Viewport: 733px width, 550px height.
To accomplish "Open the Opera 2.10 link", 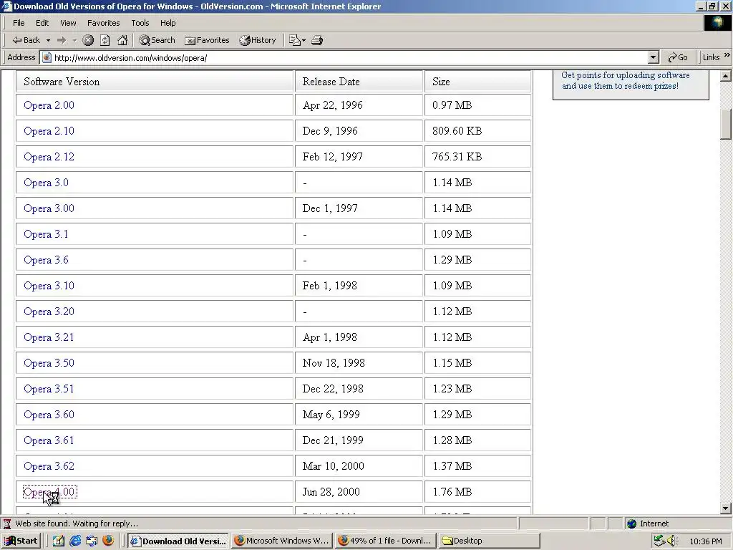I will (x=49, y=131).
